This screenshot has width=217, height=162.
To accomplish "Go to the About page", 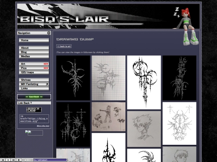I will click(x=34, y=48).
